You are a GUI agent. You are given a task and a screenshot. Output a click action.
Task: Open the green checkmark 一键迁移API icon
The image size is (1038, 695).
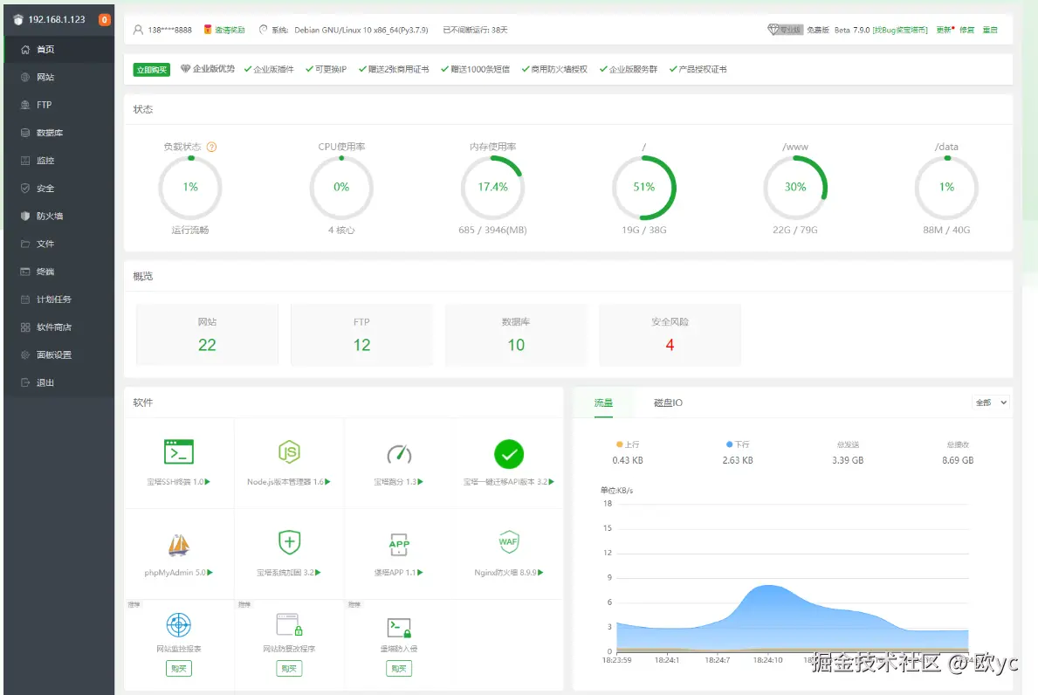(x=508, y=454)
